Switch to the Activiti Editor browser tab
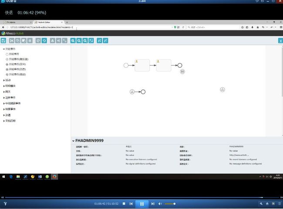The image size is (283, 209). [x=47, y=22]
